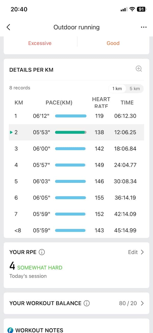Tap the blue Workout Notes icon
153x333 pixels.
coord(10,330)
